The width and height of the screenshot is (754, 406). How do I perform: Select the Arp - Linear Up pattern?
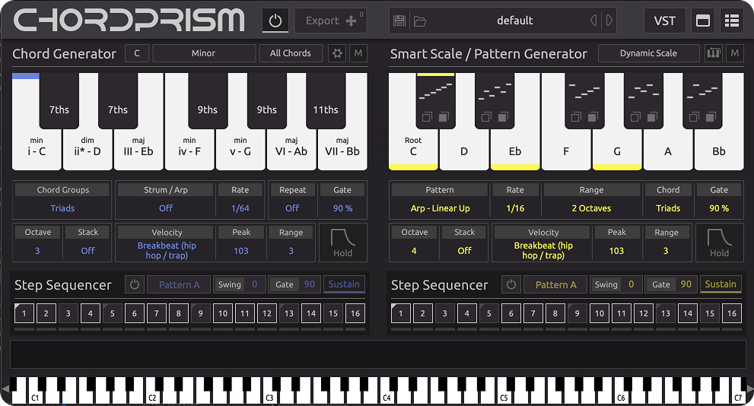pos(440,208)
